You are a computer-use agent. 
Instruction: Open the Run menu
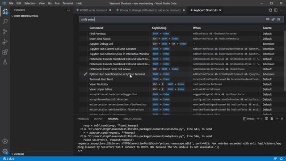57,3
